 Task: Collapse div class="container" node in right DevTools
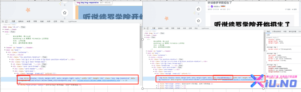pos(148,55)
